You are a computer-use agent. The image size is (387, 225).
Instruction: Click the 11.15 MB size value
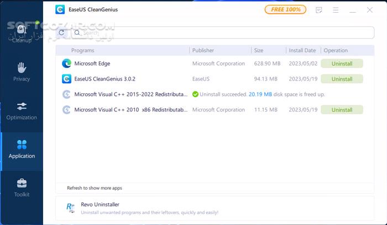[265, 110]
